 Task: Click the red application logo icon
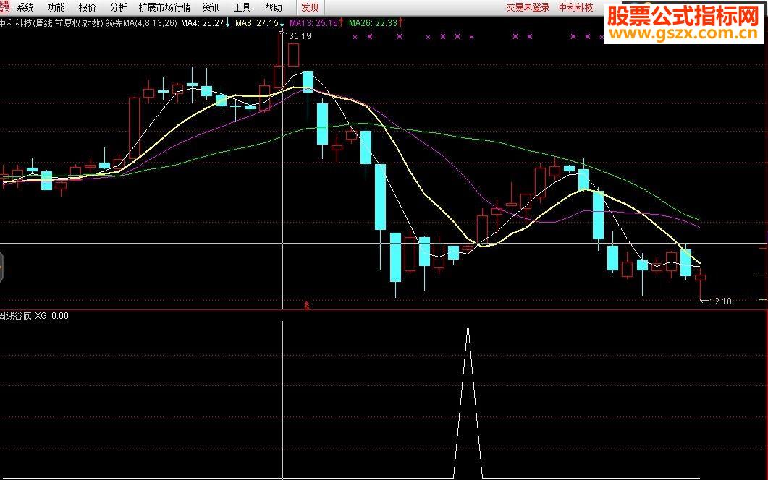pos(4,7)
